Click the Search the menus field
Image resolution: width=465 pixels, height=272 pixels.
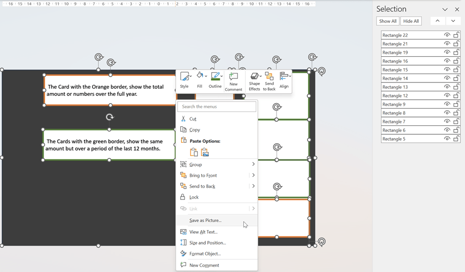pyautogui.click(x=217, y=107)
